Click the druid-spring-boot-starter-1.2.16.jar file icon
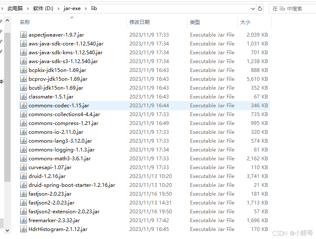Screen dimensions: 316x239 tap(24, 185)
